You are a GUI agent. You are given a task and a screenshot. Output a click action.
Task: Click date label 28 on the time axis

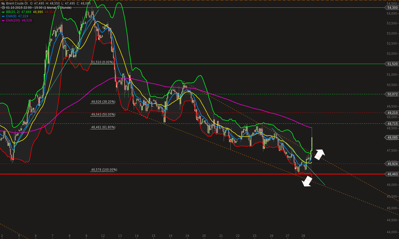tap(303, 236)
